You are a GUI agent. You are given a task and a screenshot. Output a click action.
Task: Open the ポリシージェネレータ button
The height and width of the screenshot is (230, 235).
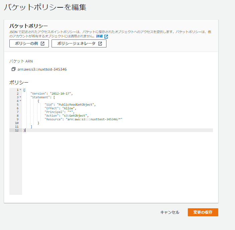coord(79,43)
